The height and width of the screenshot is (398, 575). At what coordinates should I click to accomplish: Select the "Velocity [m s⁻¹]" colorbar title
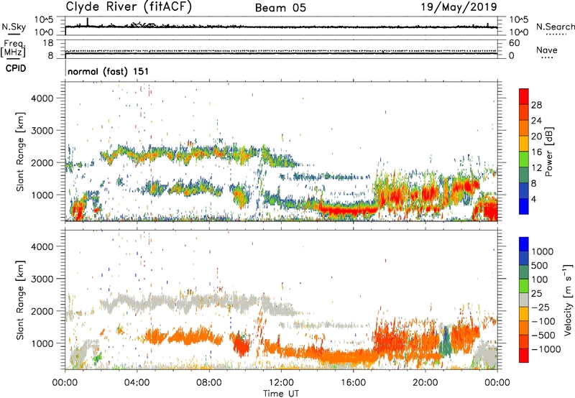pyautogui.click(x=568, y=300)
